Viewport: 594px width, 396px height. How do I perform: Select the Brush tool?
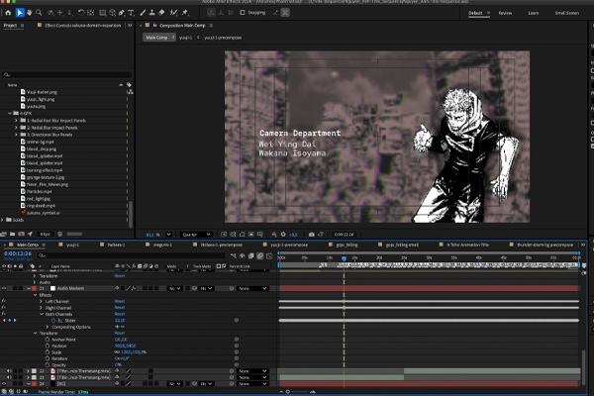click(143, 13)
